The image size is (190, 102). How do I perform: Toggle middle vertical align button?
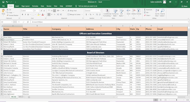52,11
